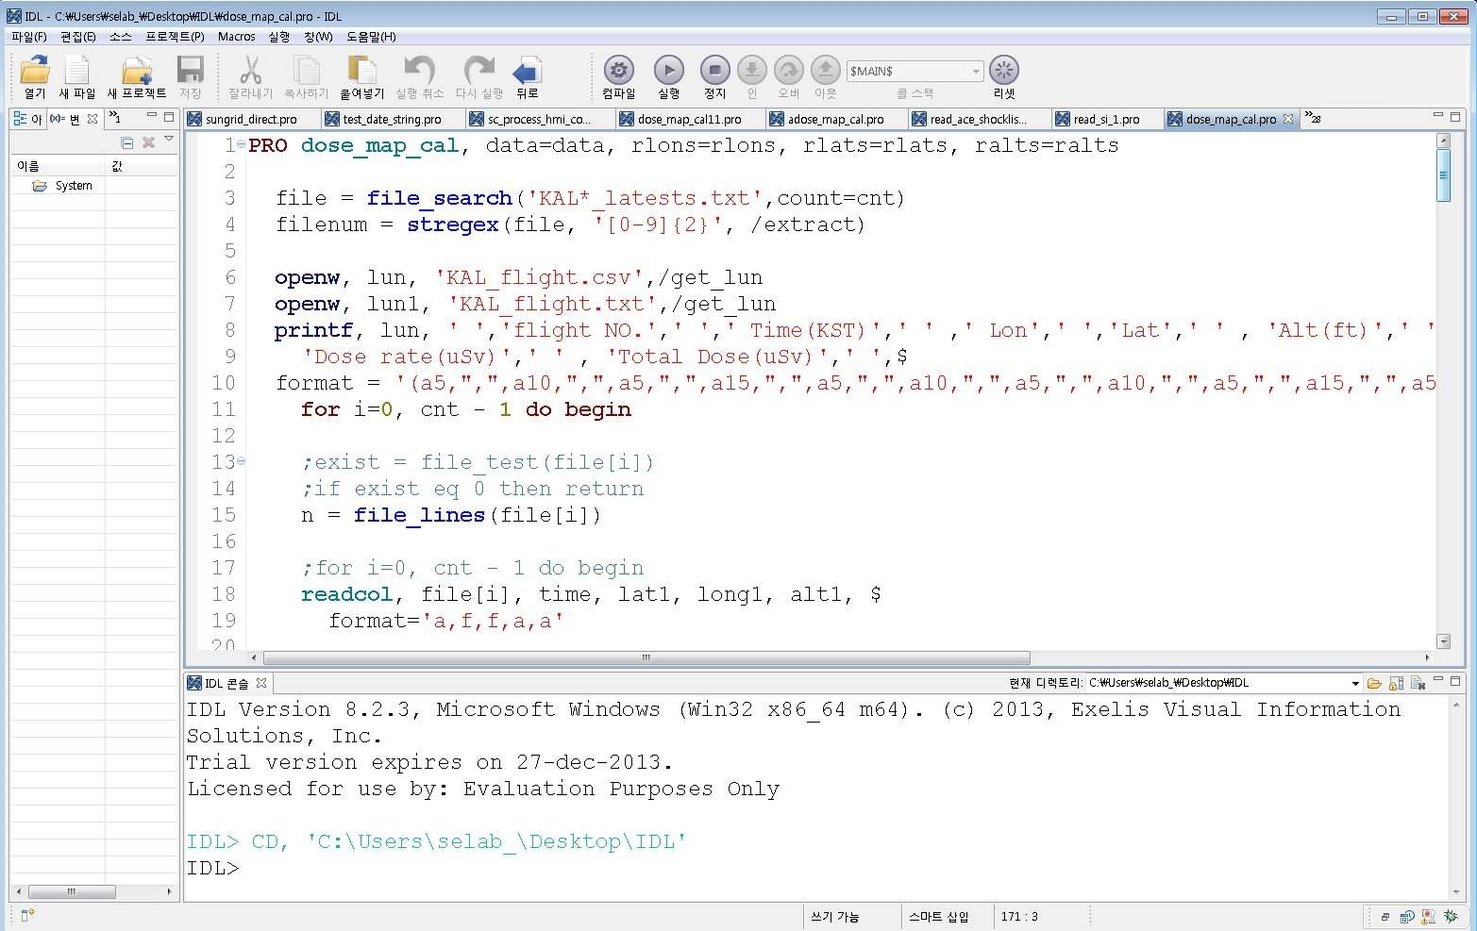Switch to read_si_1.pro tab

[1107, 120]
